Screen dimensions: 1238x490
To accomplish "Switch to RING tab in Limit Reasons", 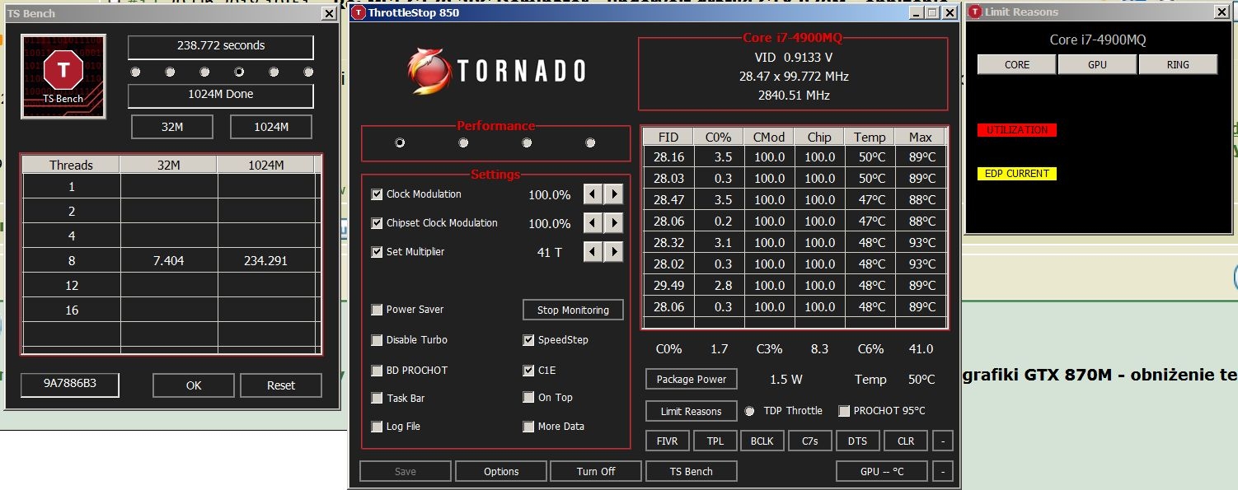I will [1178, 64].
